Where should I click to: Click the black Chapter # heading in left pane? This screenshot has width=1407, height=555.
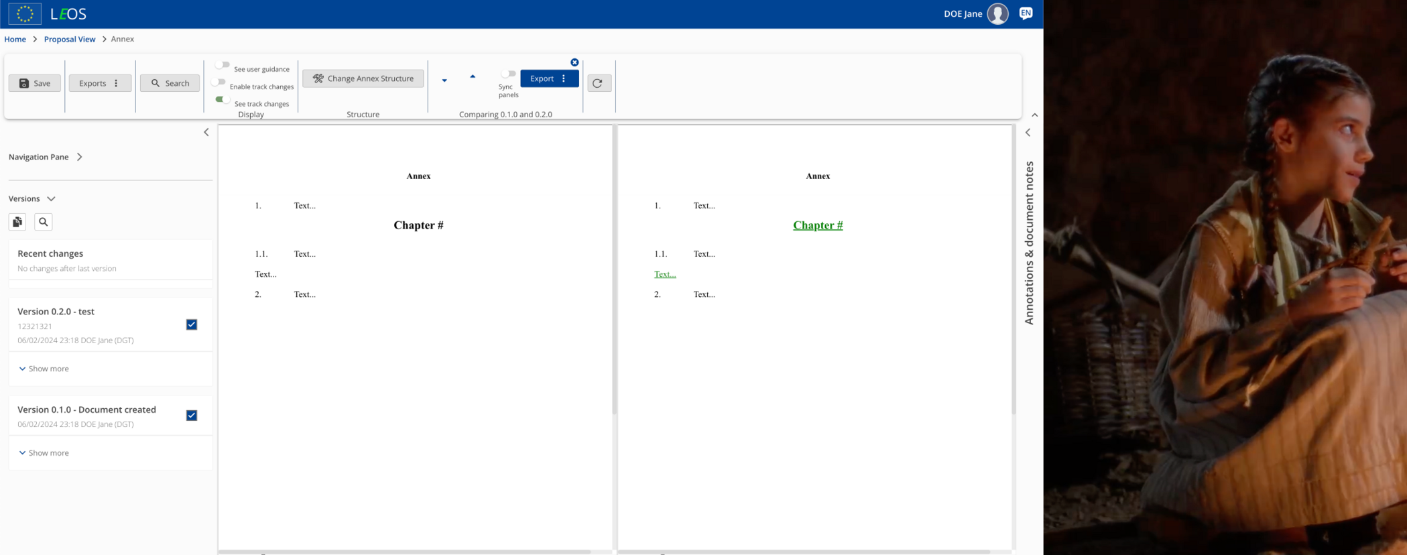418,225
